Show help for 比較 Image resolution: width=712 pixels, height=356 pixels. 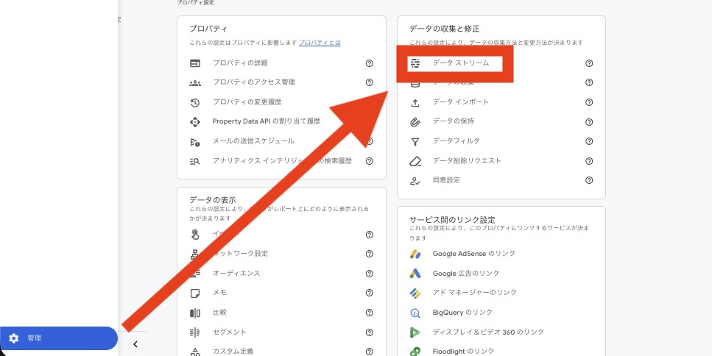point(369,313)
